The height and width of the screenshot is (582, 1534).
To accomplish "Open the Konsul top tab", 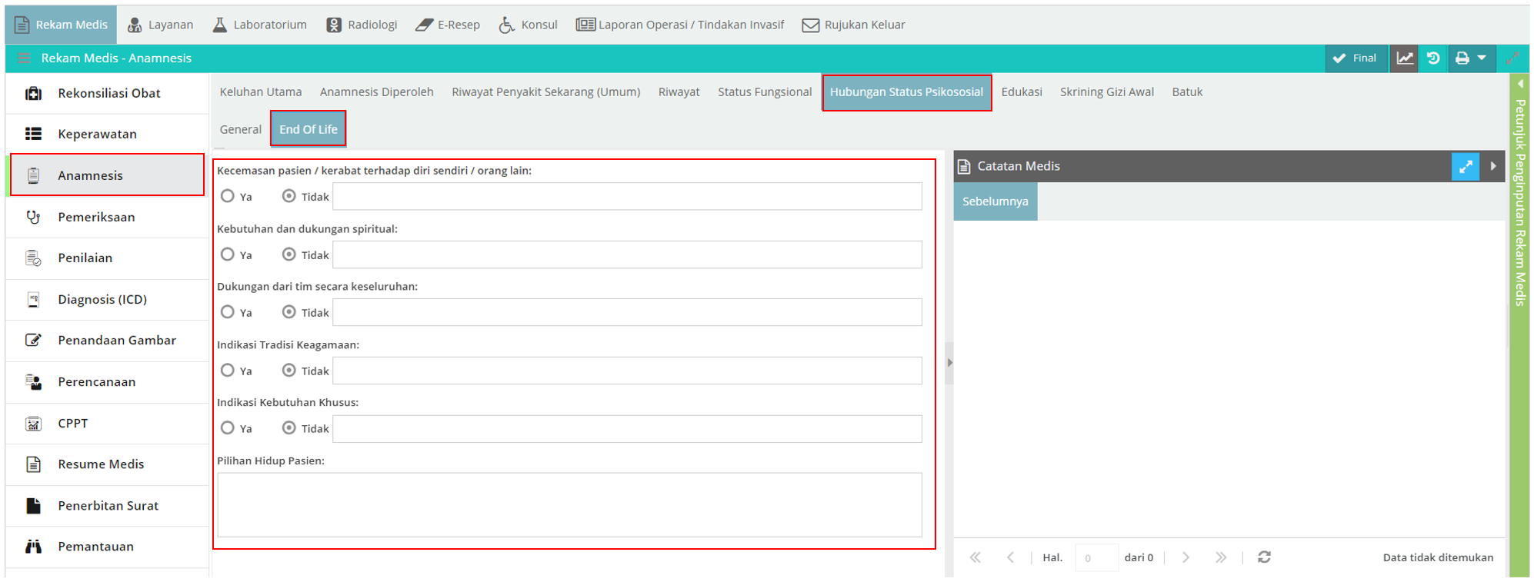I will tap(528, 25).
